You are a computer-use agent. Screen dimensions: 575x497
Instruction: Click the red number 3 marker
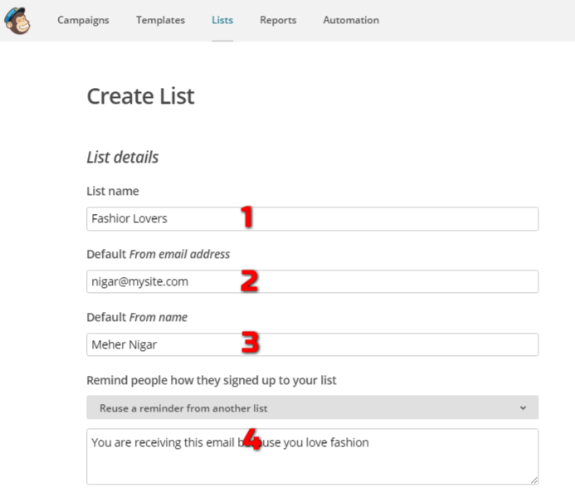[252, 343]
